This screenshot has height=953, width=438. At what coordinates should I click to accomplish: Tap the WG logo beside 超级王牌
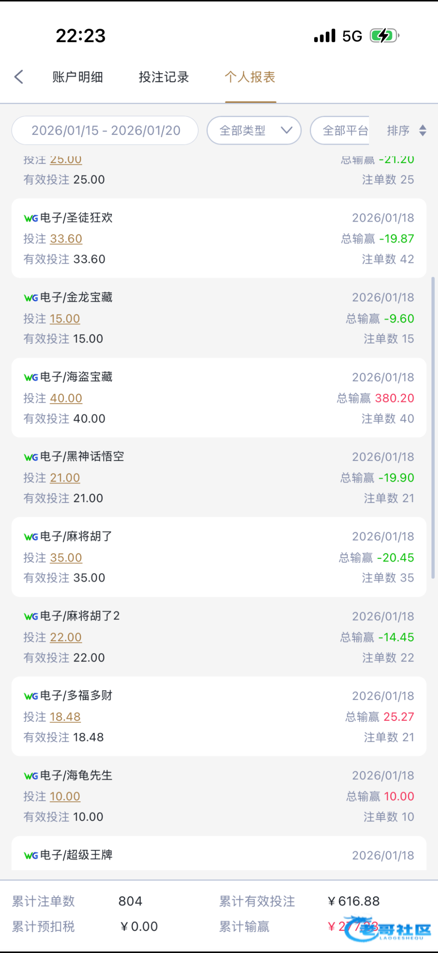(x=31, y=855)
